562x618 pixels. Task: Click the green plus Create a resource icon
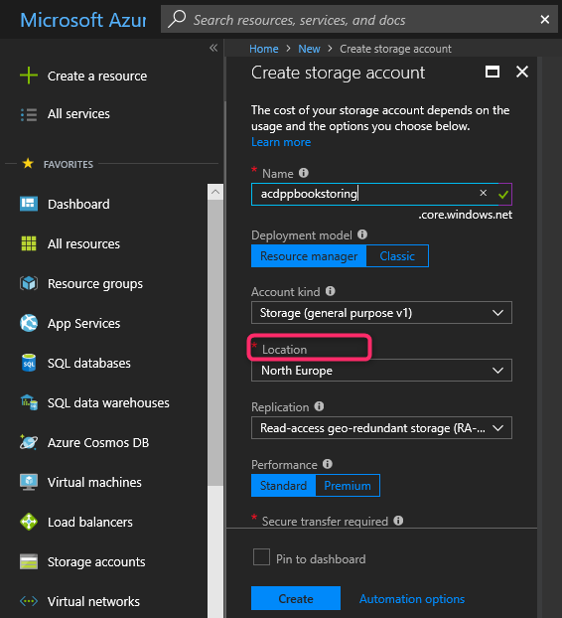[x=29, y=76]
